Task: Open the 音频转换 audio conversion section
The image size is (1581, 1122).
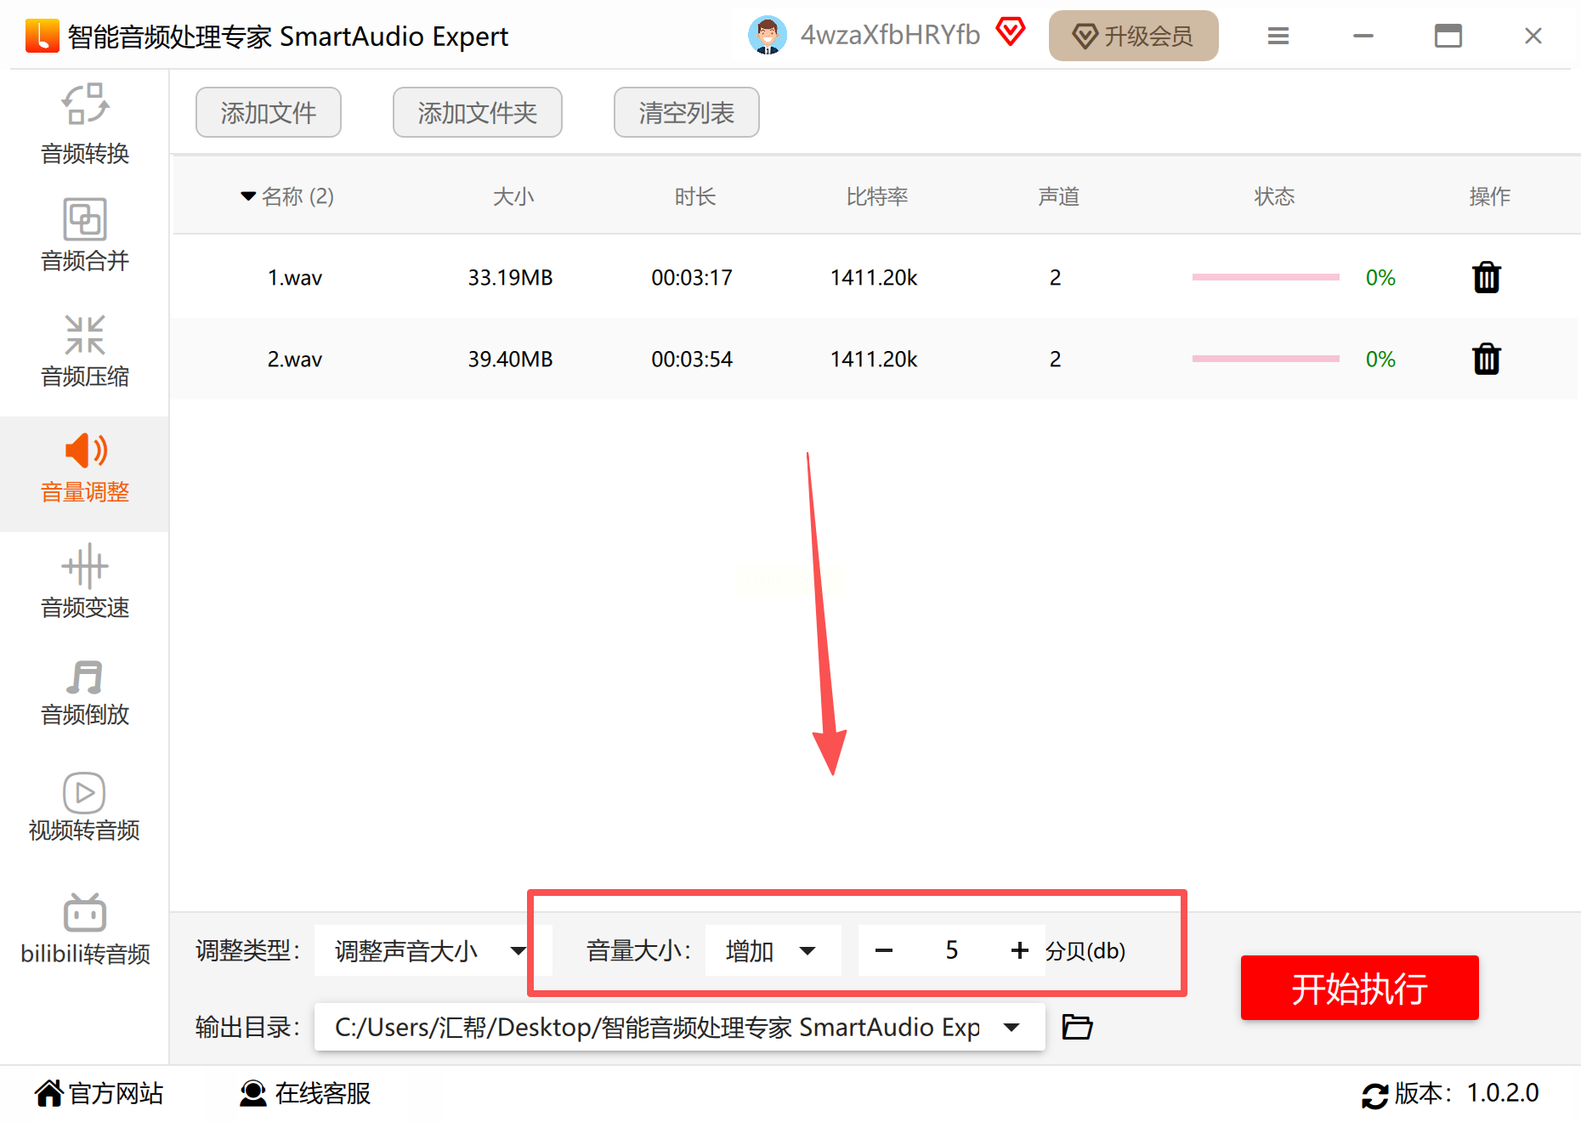Action: [x=85, y=124]
